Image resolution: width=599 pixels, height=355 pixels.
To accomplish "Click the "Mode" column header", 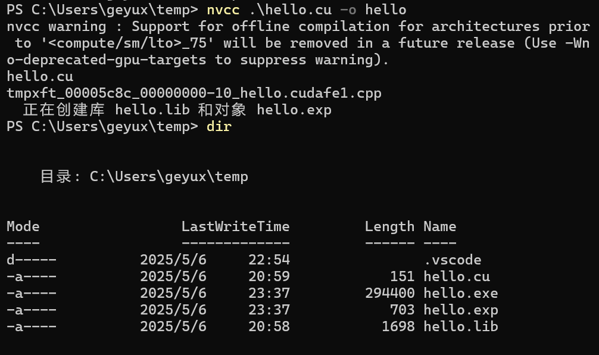I will coord(23,226).
